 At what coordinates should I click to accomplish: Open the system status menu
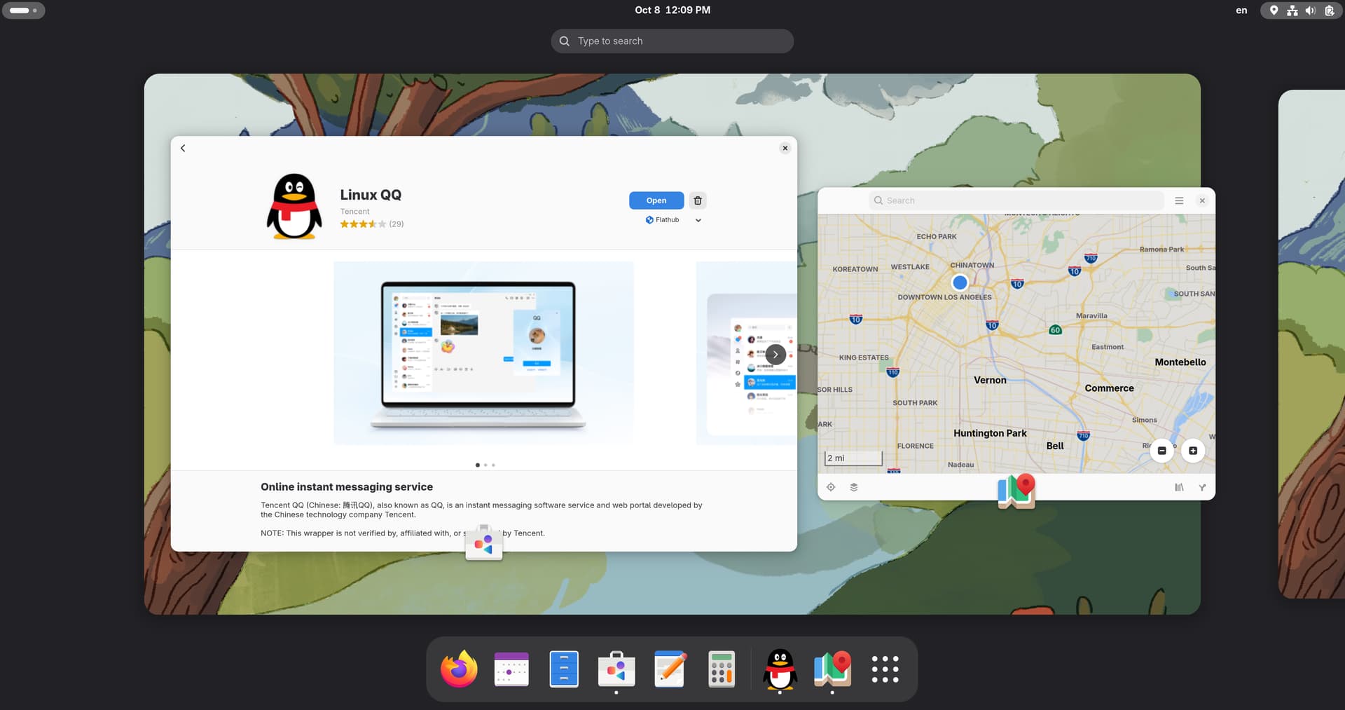(x=1301, y=11)
